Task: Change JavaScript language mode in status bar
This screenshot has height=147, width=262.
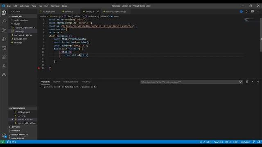Action: [245, 142]
